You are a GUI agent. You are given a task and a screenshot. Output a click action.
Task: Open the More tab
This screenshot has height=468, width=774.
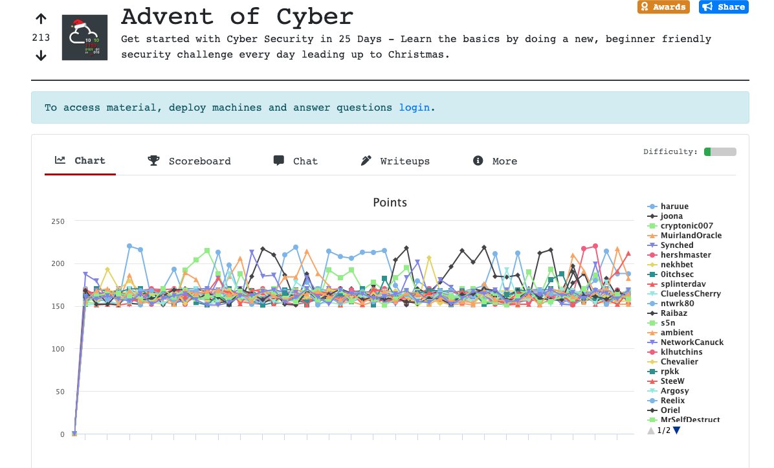[x=495, y=161]
